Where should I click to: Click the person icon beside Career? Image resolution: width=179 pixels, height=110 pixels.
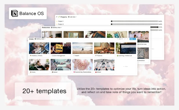(52, 72)
